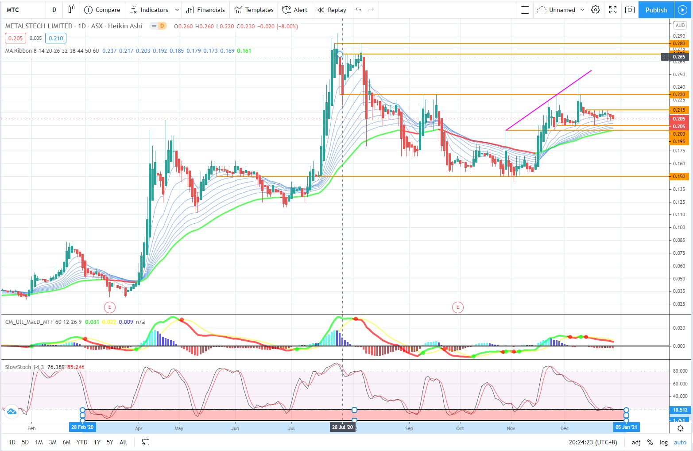
Task: Click the play icon next to Publish
Action: 682,10
